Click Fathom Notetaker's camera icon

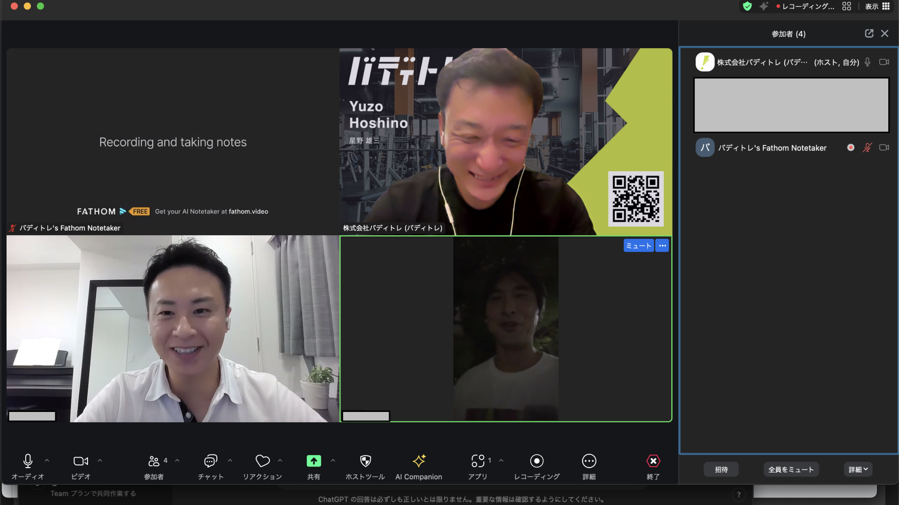884,148
